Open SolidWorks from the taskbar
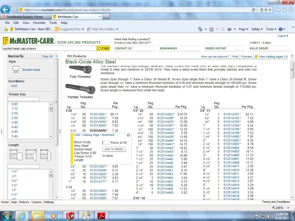295x221 pixels. pos(70,216)
